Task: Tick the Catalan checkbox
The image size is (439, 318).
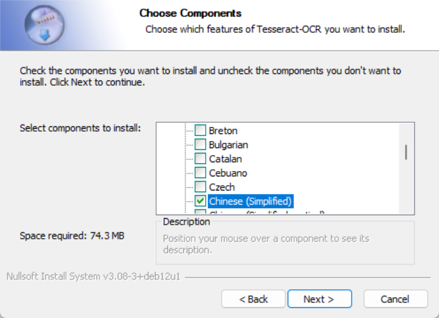Action: [200, 159]
